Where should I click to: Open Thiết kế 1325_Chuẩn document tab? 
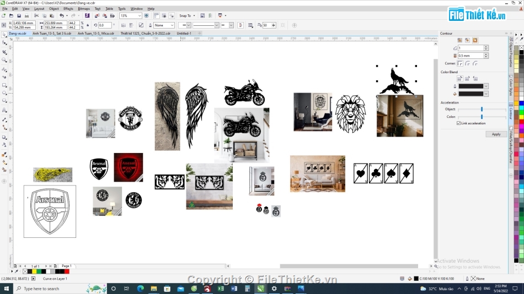click(146, 34)
